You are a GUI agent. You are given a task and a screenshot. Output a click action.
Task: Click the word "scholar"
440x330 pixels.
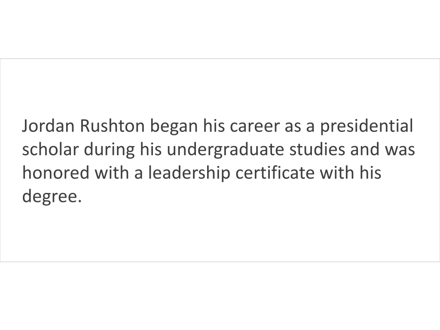click(x=50, y=149)
